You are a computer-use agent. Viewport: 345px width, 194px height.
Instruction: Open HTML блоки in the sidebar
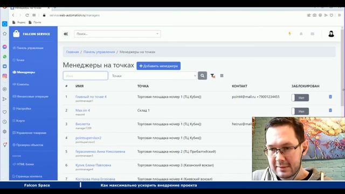click(x=23, y=164)
